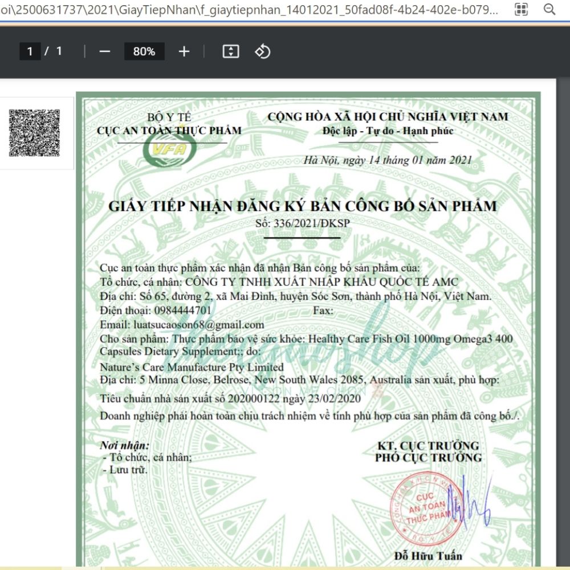
Task: Rotate the PDF counterclockwise
Action: (x=262, y=52)
